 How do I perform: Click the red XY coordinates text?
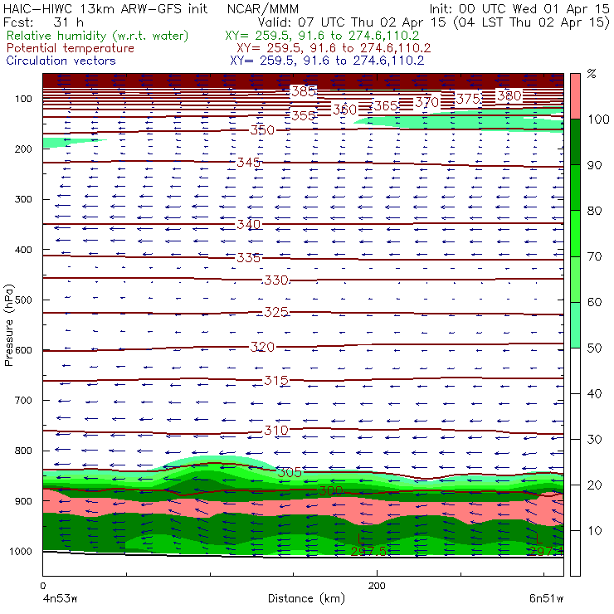click(334, 49)
